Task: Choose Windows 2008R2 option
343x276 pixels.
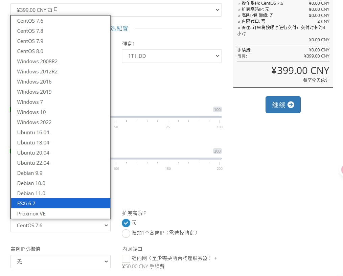Action: [61, 62]
